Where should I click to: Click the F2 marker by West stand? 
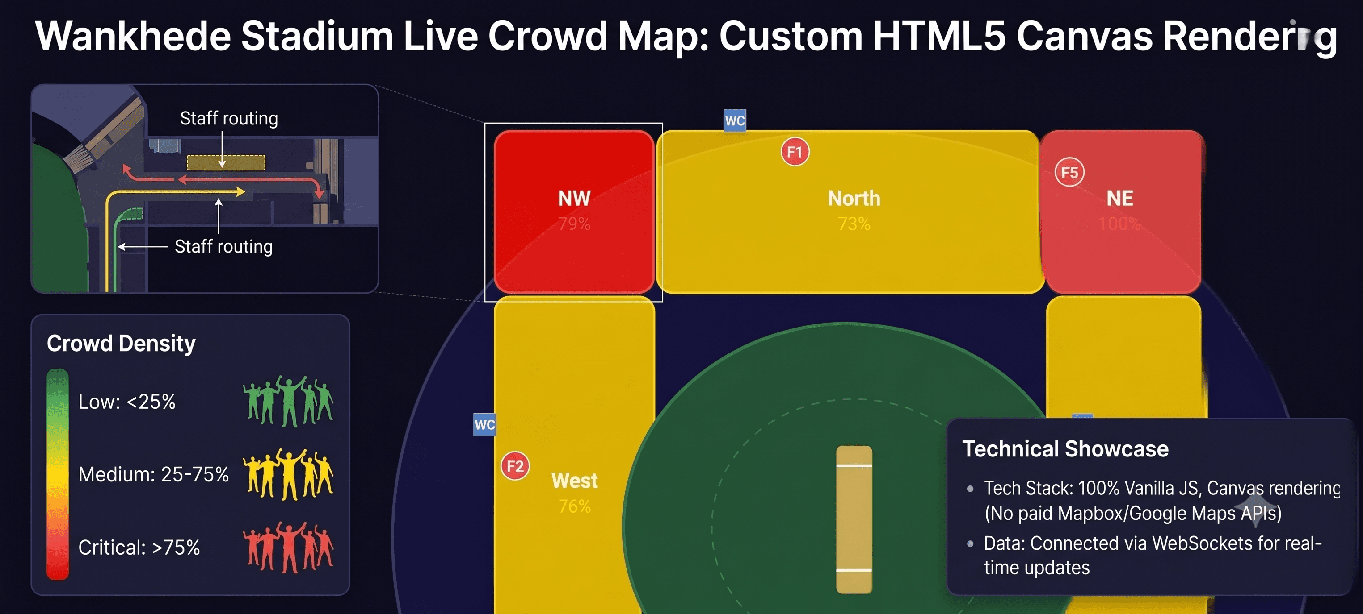point(515,466)
